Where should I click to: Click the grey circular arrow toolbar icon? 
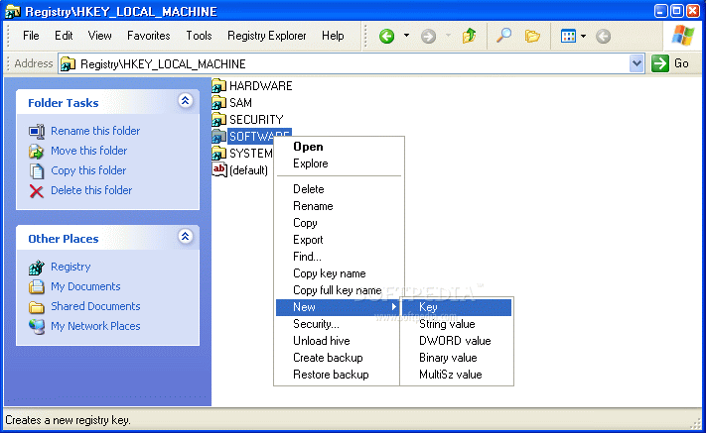[x=603, y=36]
